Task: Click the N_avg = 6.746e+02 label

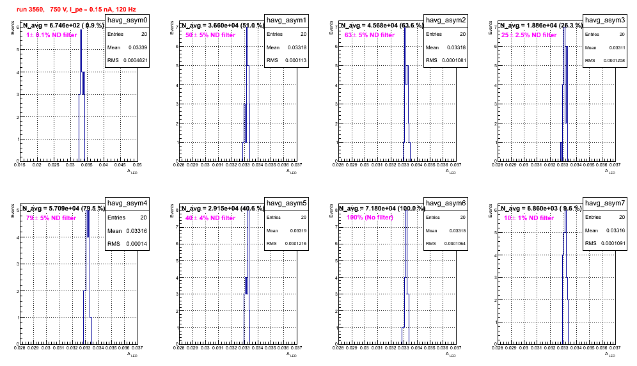Action: [x=63, y=25]
